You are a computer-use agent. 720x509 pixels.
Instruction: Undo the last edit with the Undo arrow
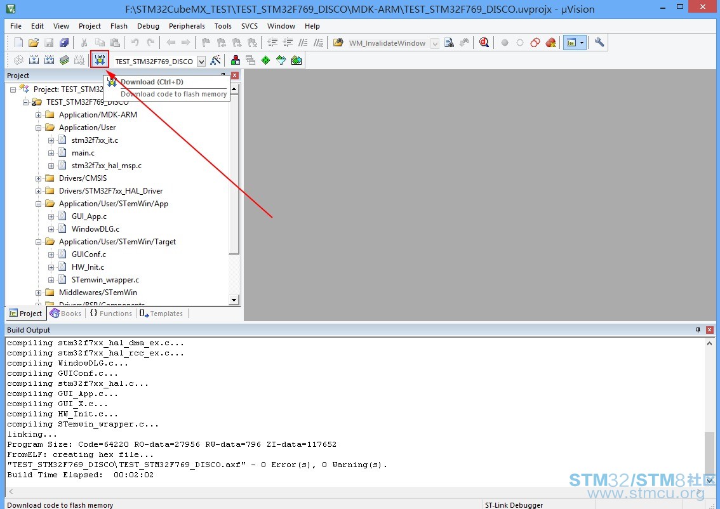[135, 43]
